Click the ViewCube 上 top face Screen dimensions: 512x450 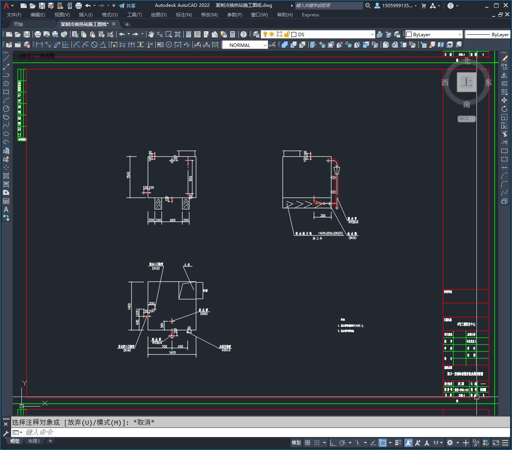pyautogui.click(x=467, y=82)
